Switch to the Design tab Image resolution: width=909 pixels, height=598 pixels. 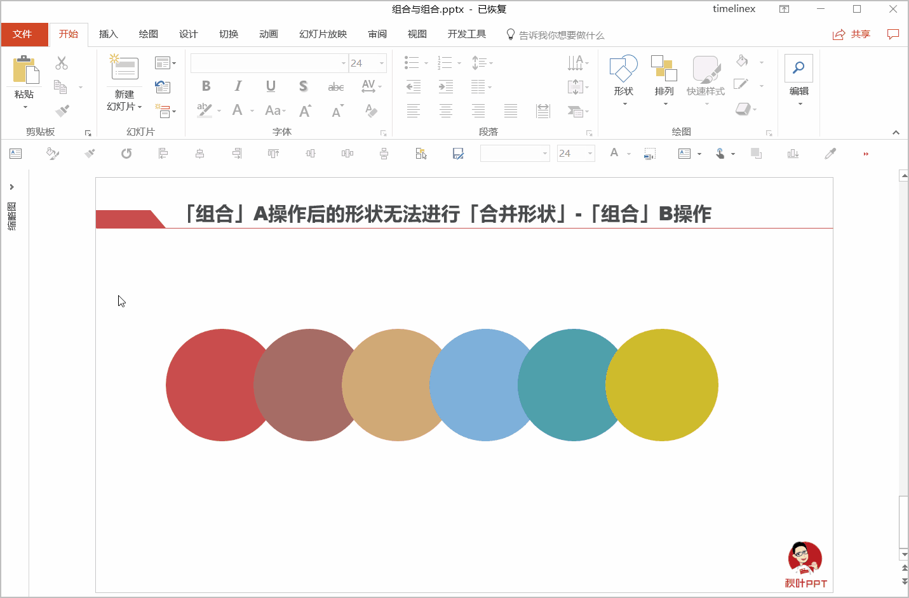(x=189, y=34)
